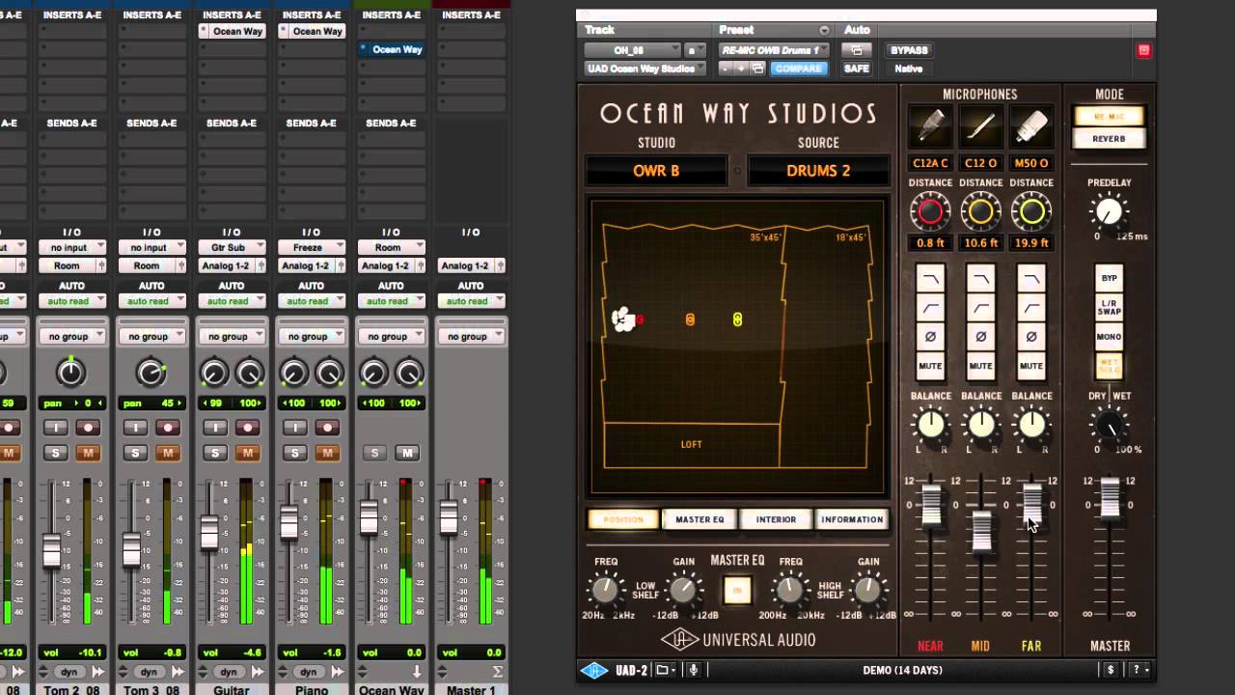Open the OH_08 track selector dropdown

[x=633, y=50]
